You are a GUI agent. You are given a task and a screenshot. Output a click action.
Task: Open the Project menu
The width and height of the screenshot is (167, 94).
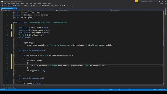[x=13, y=4]
